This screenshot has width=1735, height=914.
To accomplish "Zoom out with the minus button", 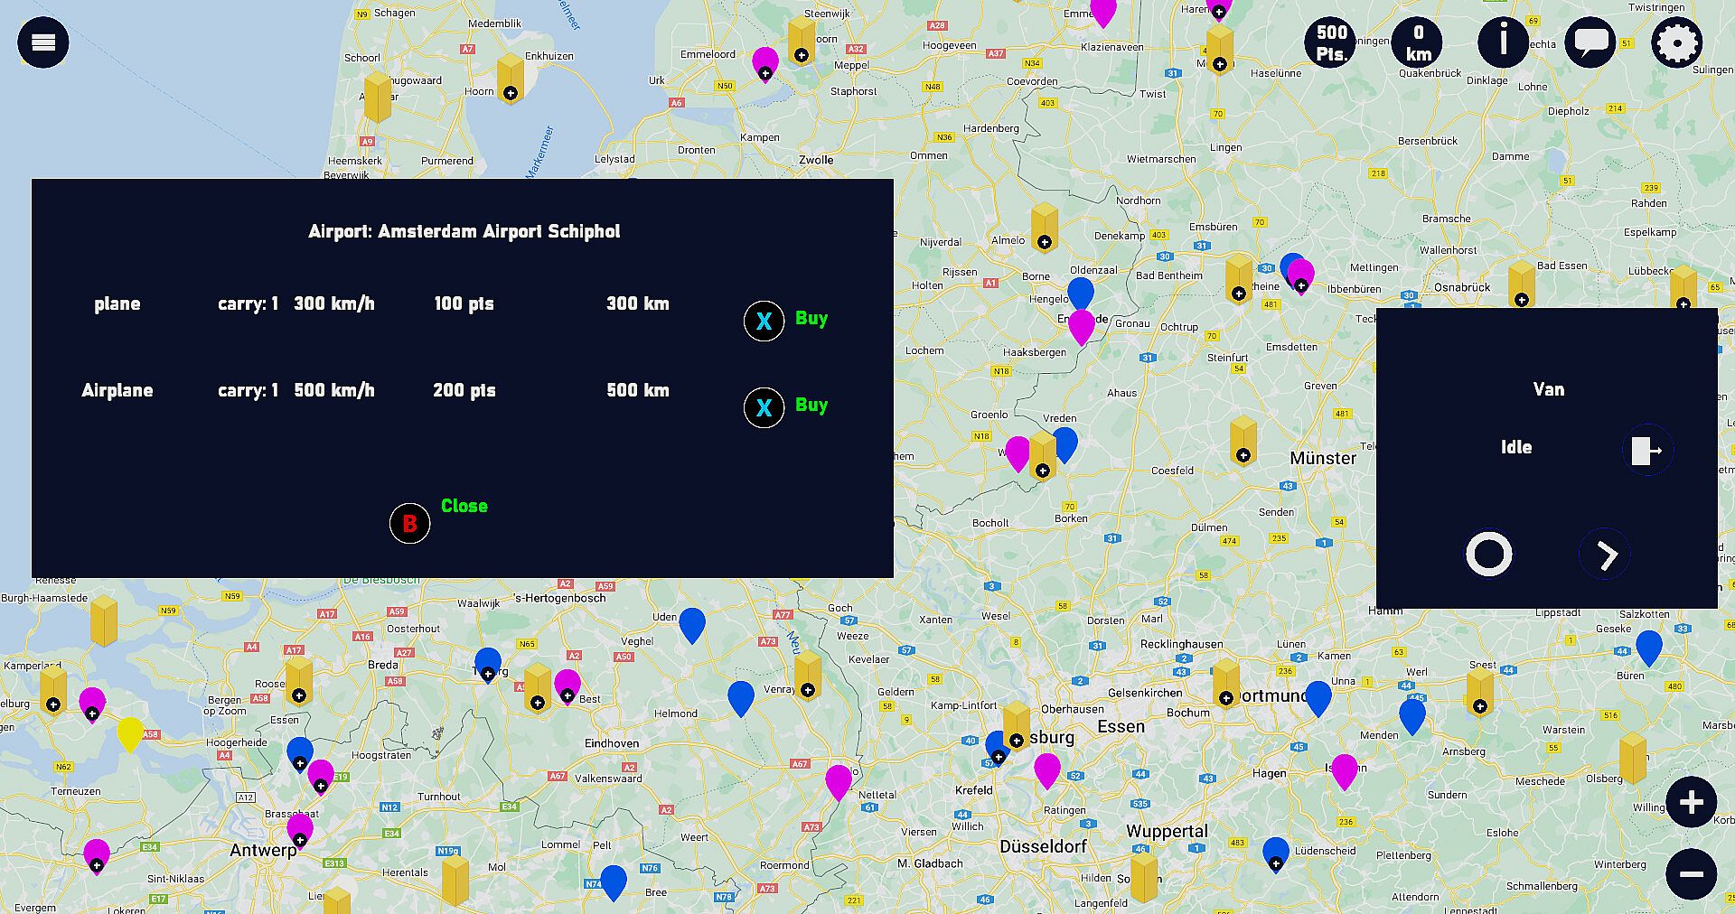I will pyautogui.click(x=1692, y=874).
